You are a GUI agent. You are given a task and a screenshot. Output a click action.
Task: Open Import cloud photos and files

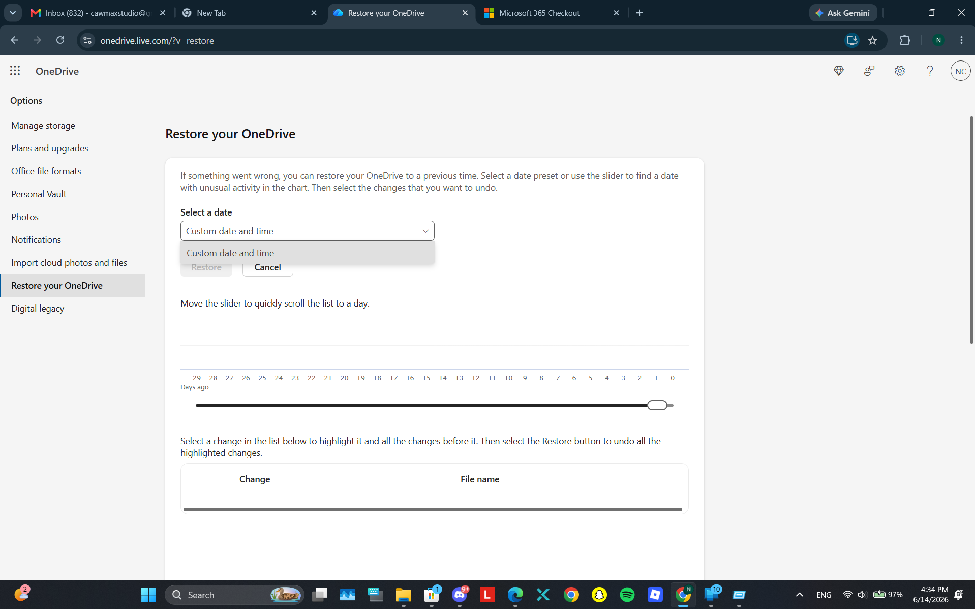coord(69,262)
